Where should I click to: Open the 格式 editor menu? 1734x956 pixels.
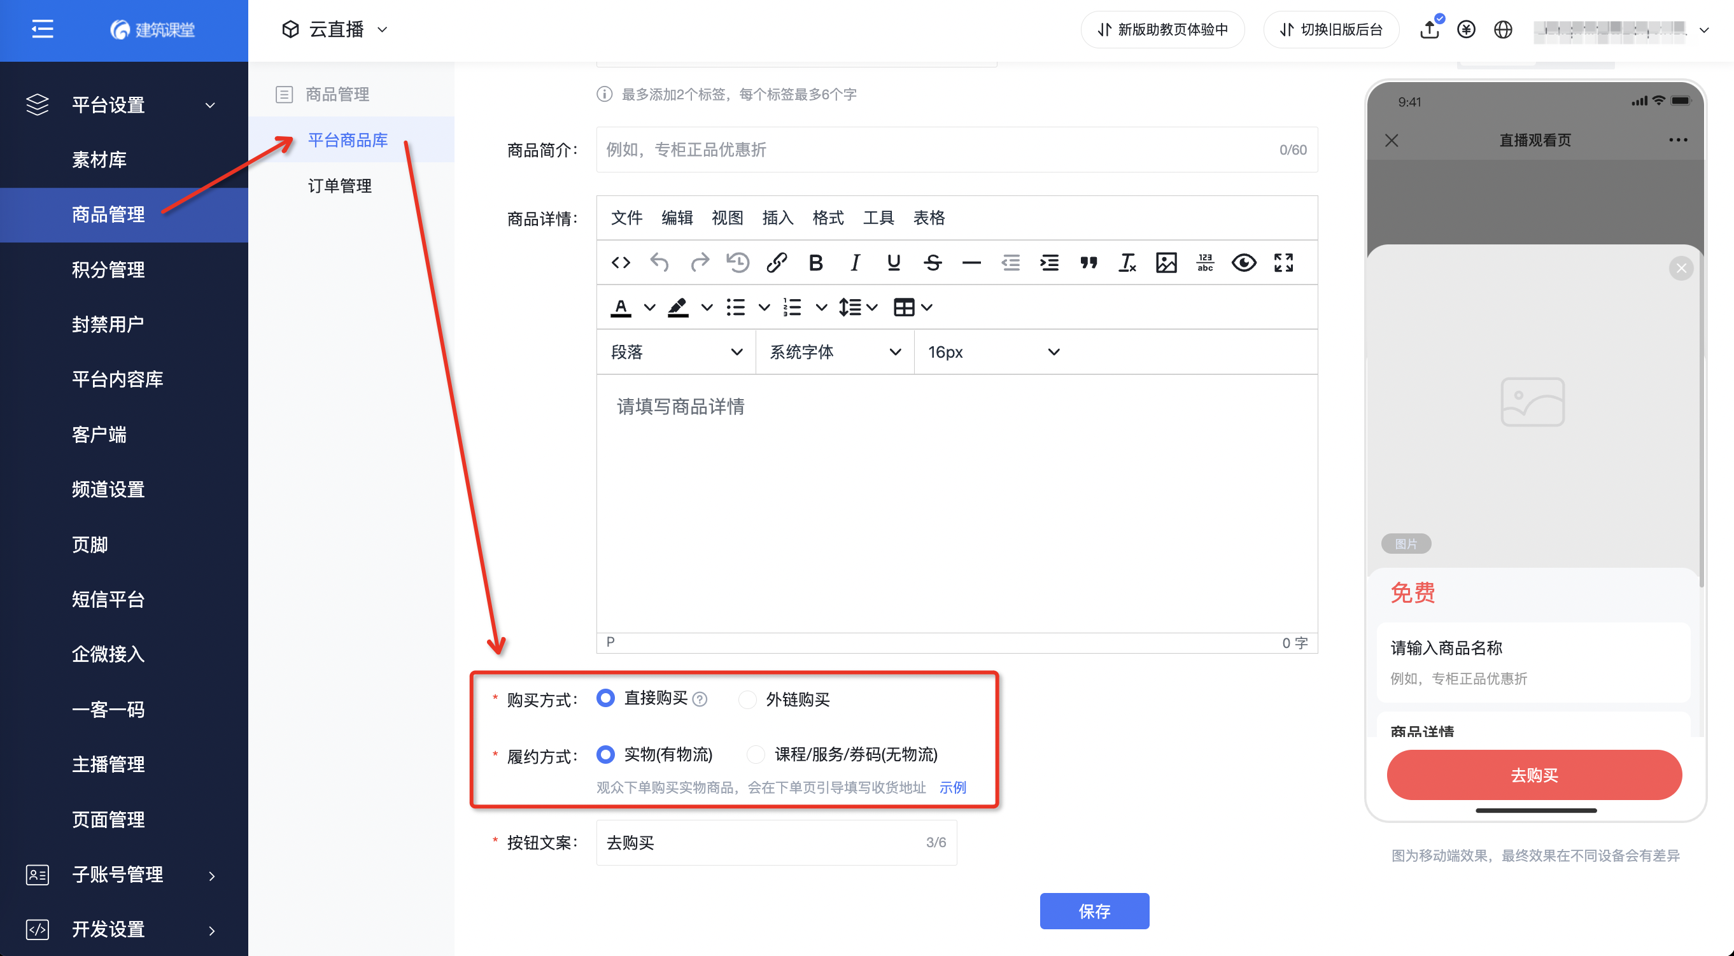click(828, 218)
